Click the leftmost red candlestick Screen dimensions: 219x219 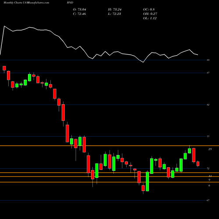coord(4,68)
